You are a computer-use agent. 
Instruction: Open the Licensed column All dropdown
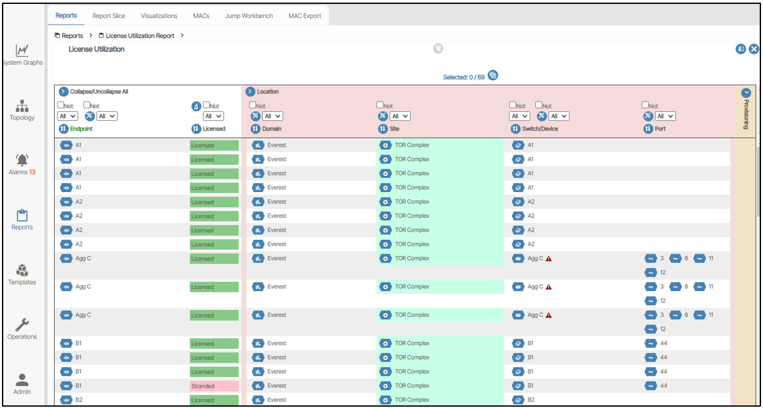(213, 116)
